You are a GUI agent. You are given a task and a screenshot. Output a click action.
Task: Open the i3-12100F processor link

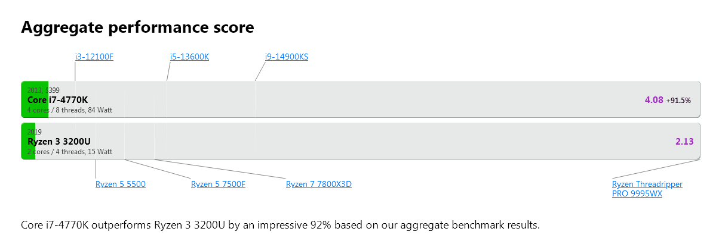pyautogui.click(x=94, y=57)
